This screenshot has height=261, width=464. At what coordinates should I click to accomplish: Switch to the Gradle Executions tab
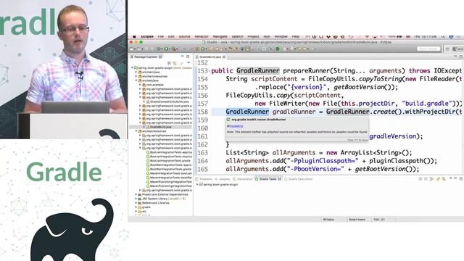298,179
